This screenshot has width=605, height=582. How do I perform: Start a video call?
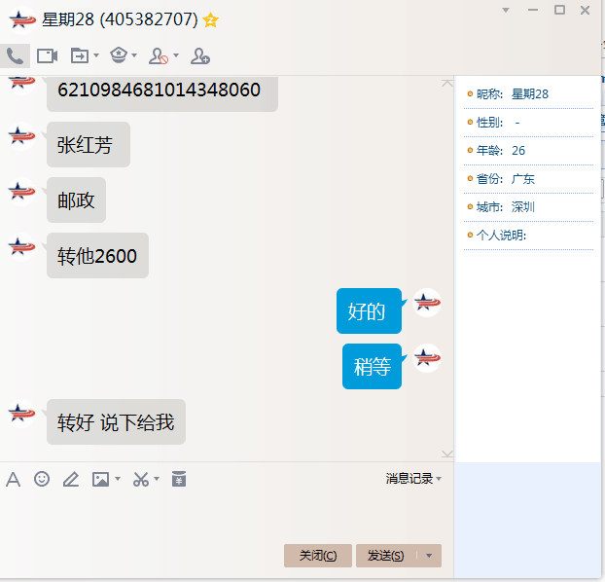pyautogui.click(x=47, y=55)
